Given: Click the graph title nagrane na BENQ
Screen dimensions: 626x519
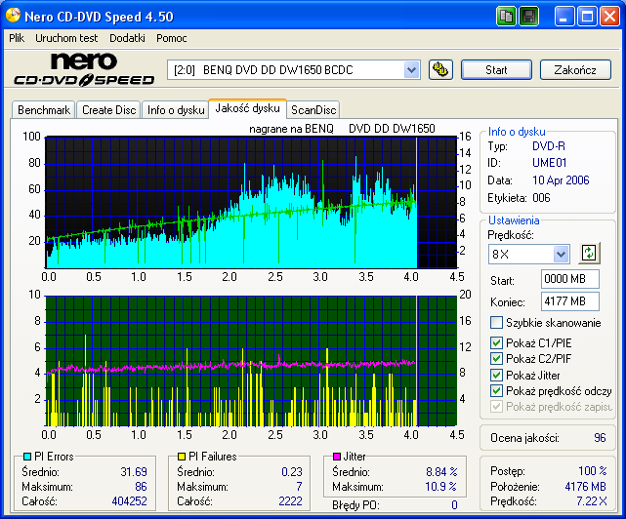Looking at the screenshot, I should [x=291, y=129].
